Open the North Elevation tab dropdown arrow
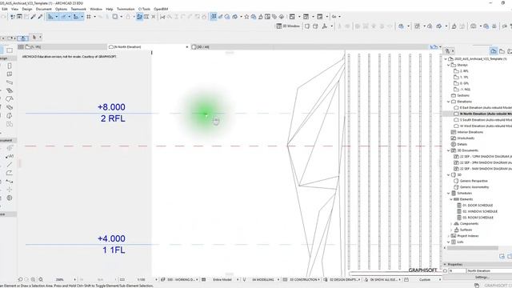The width and height of the screenshot is (512, 288). 186,47
